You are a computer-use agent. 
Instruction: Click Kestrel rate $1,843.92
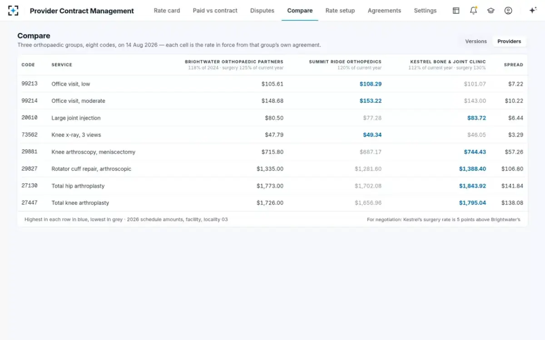(x=472, y=186)
